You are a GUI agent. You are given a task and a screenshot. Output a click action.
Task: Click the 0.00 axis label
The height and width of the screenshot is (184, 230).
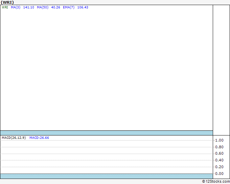click(219, 174)
